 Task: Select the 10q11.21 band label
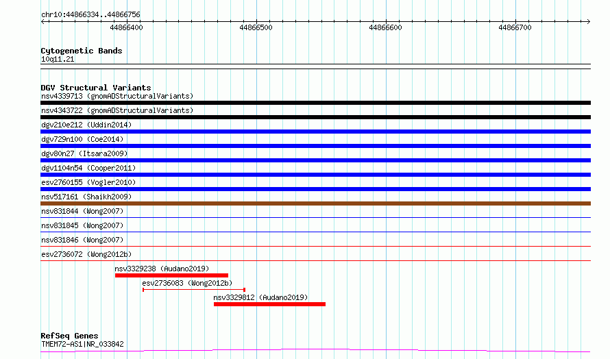(58, 60)
